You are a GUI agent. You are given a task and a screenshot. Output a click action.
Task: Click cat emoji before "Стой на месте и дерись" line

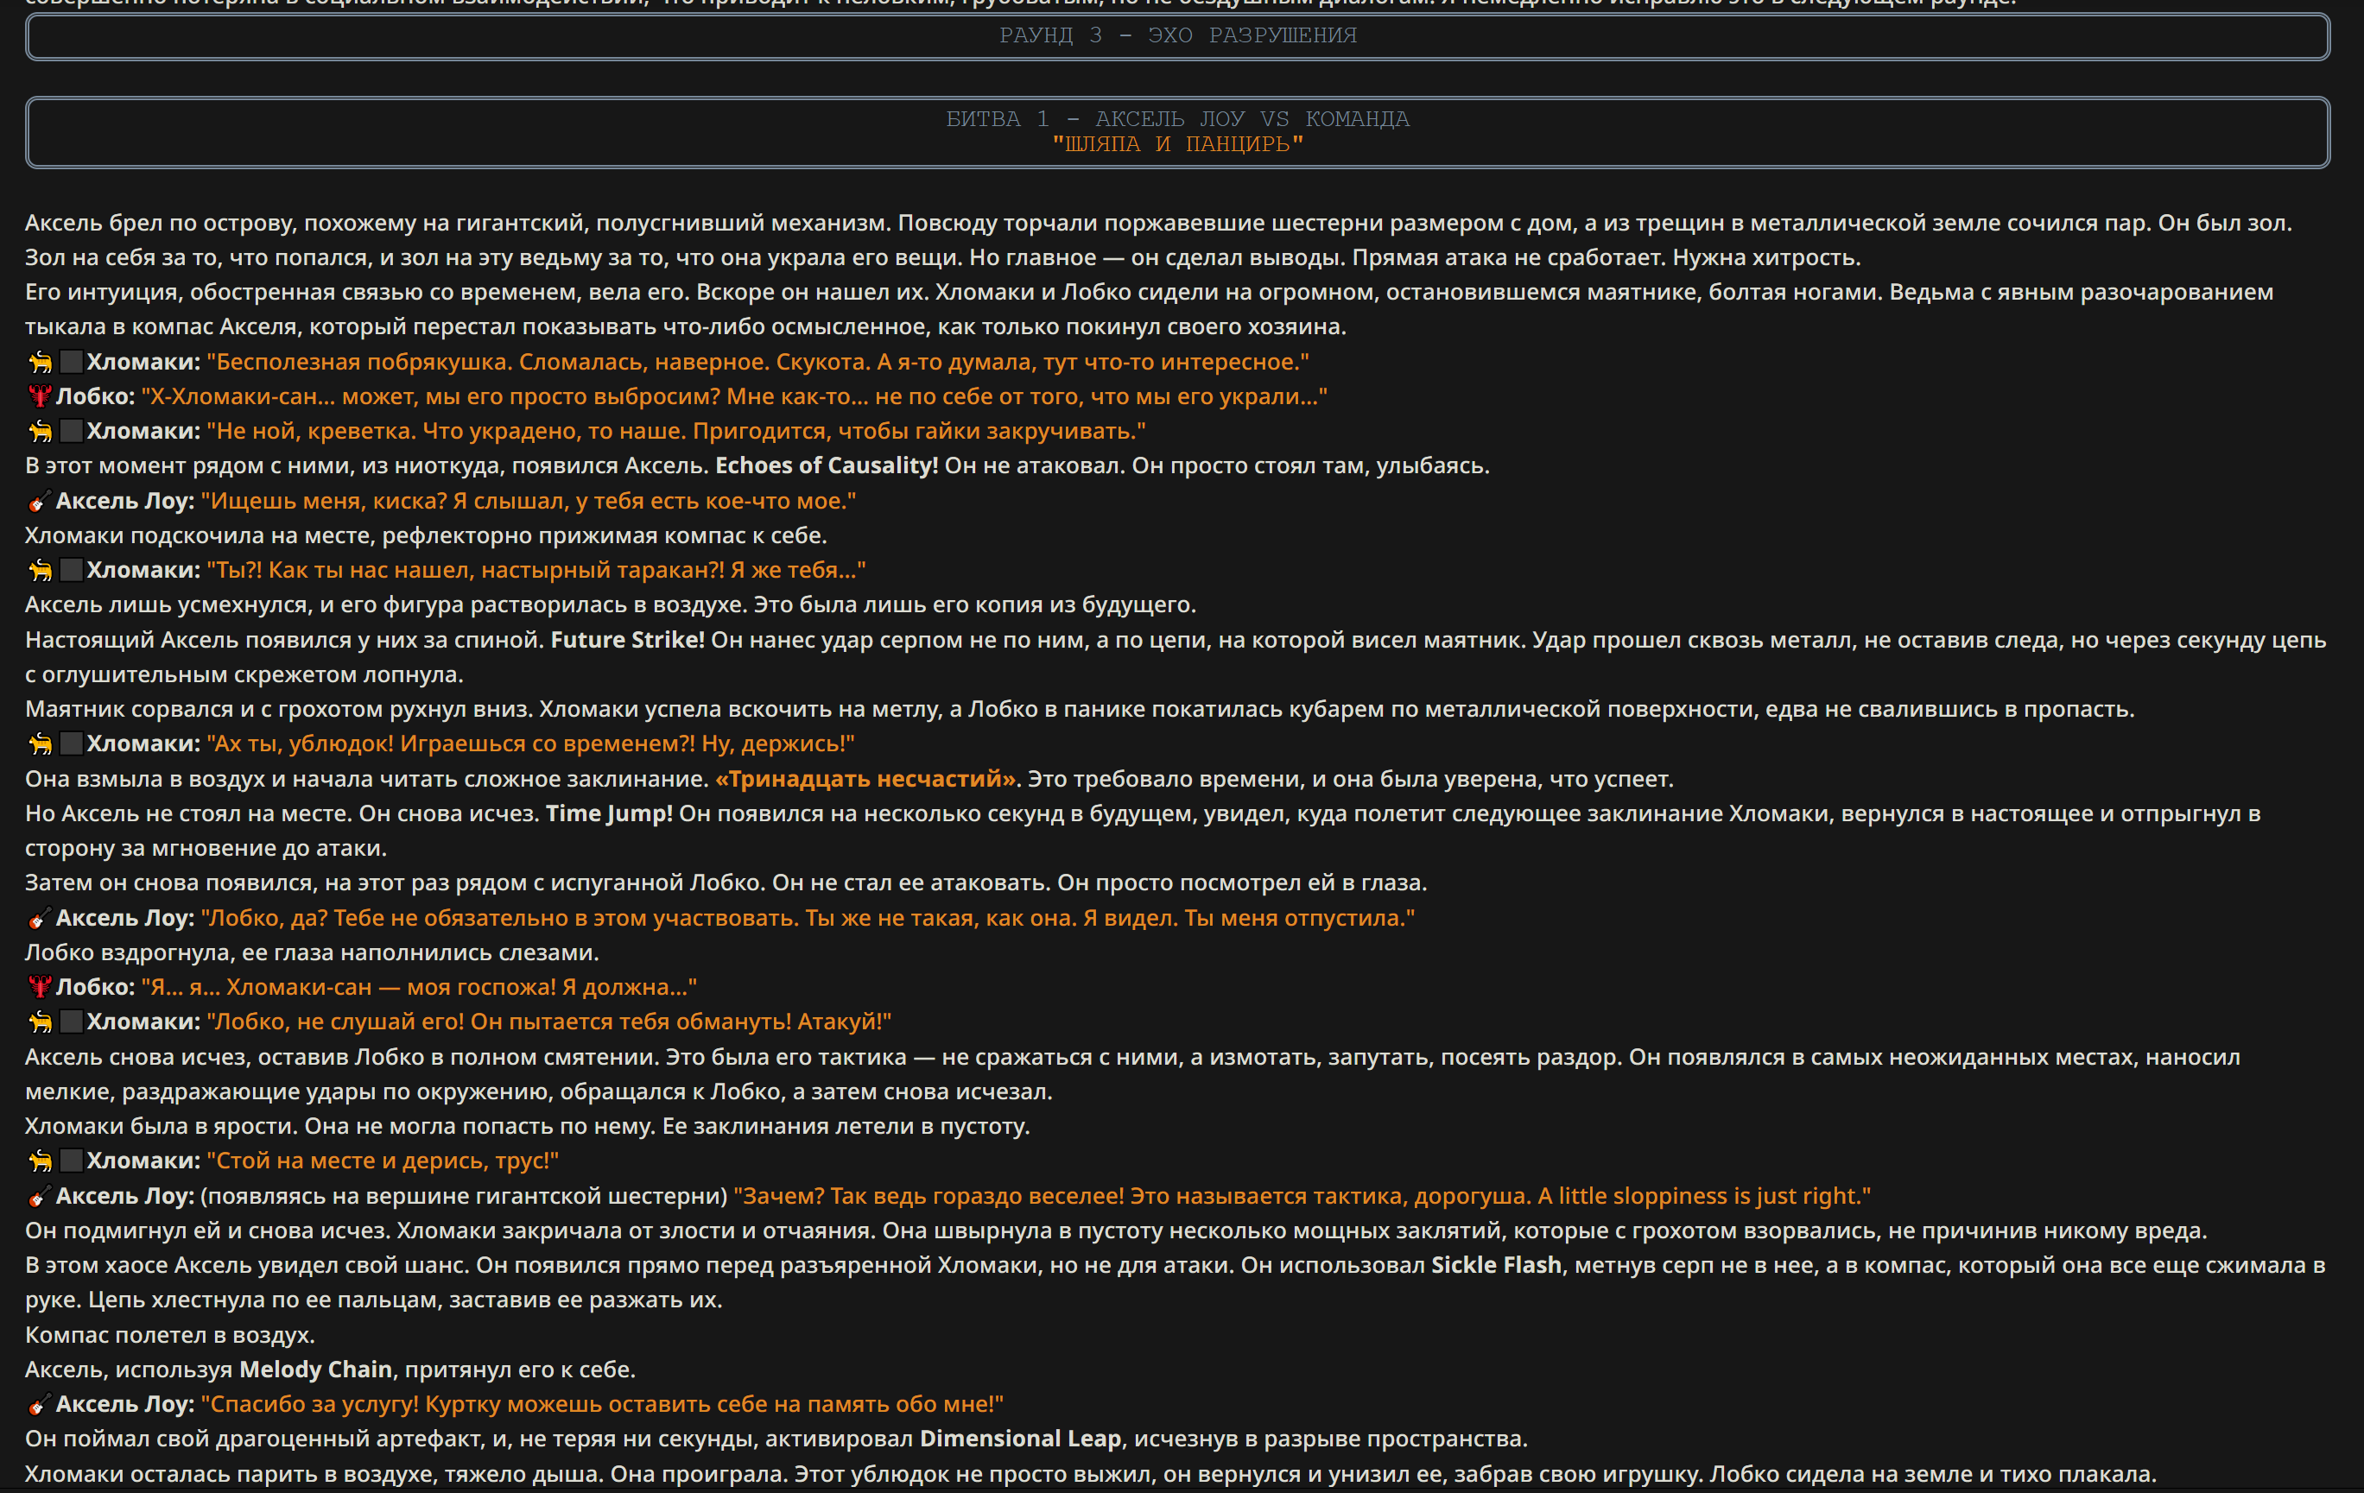(41, 1161)
